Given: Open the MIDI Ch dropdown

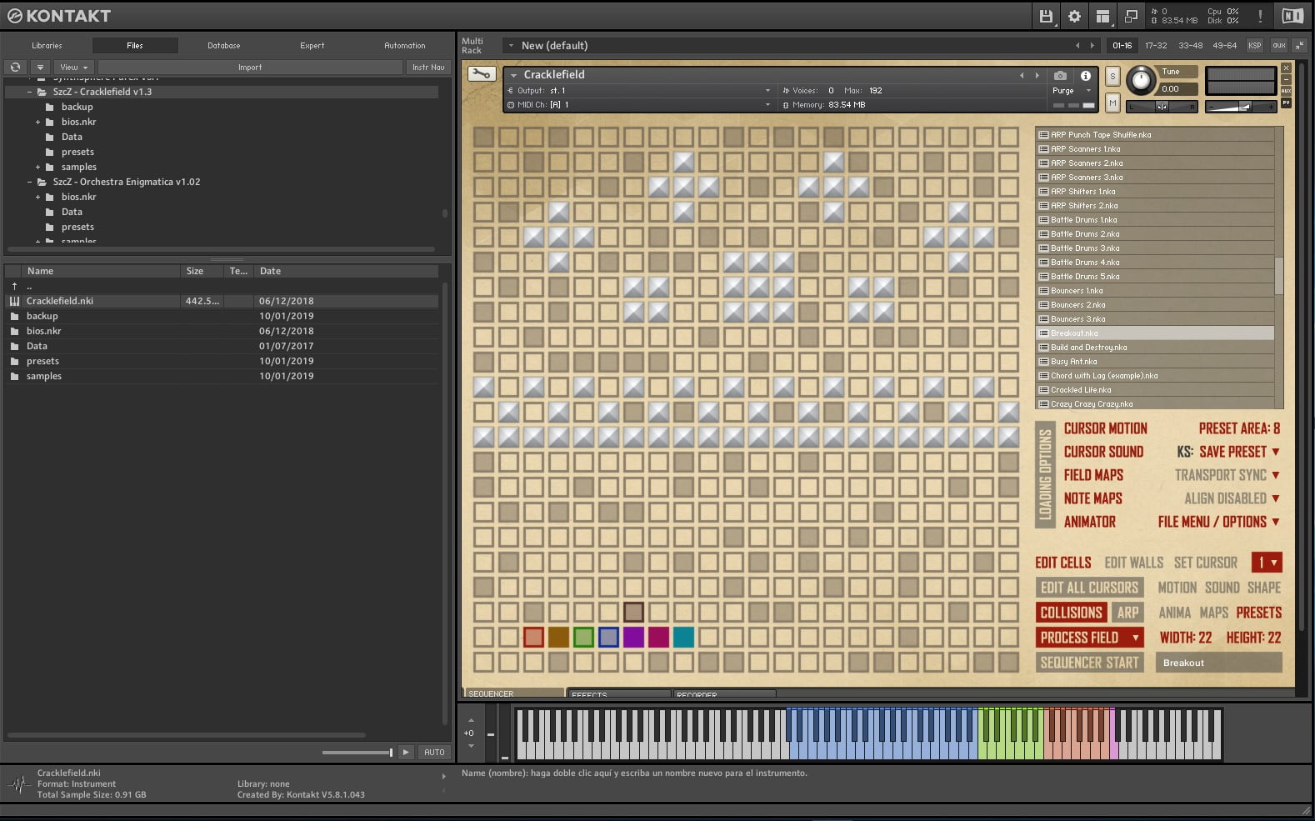Looking at the screenshot, I should [639, 104].
